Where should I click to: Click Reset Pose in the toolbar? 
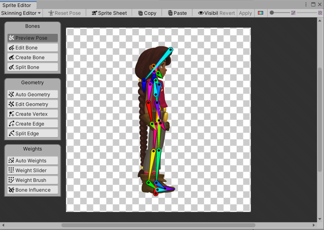click(64, 13)
